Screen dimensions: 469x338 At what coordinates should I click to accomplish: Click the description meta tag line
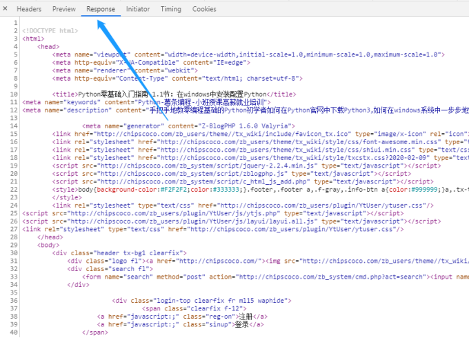point(246,110)
